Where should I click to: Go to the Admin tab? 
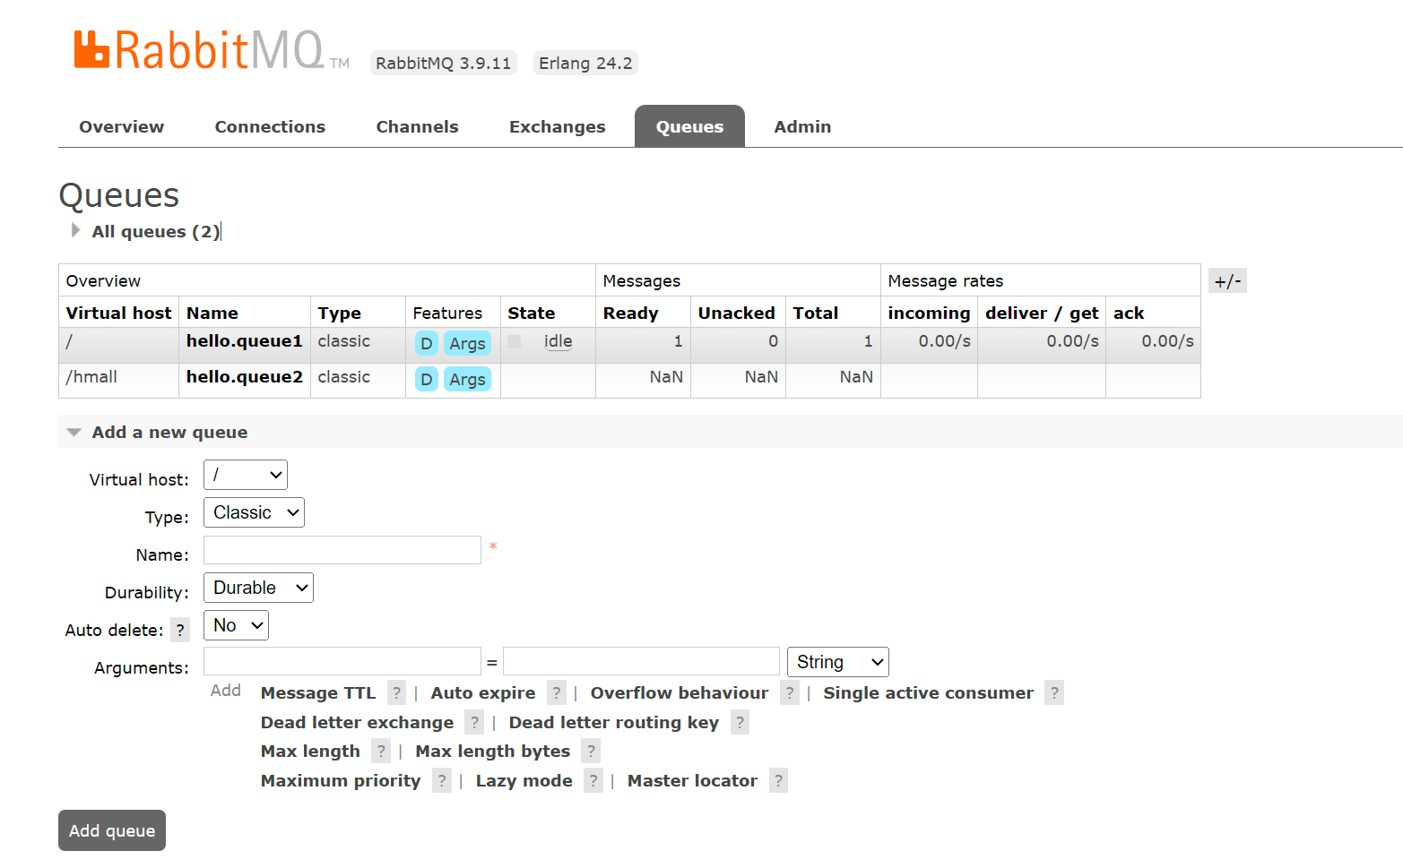coord(802,126)
